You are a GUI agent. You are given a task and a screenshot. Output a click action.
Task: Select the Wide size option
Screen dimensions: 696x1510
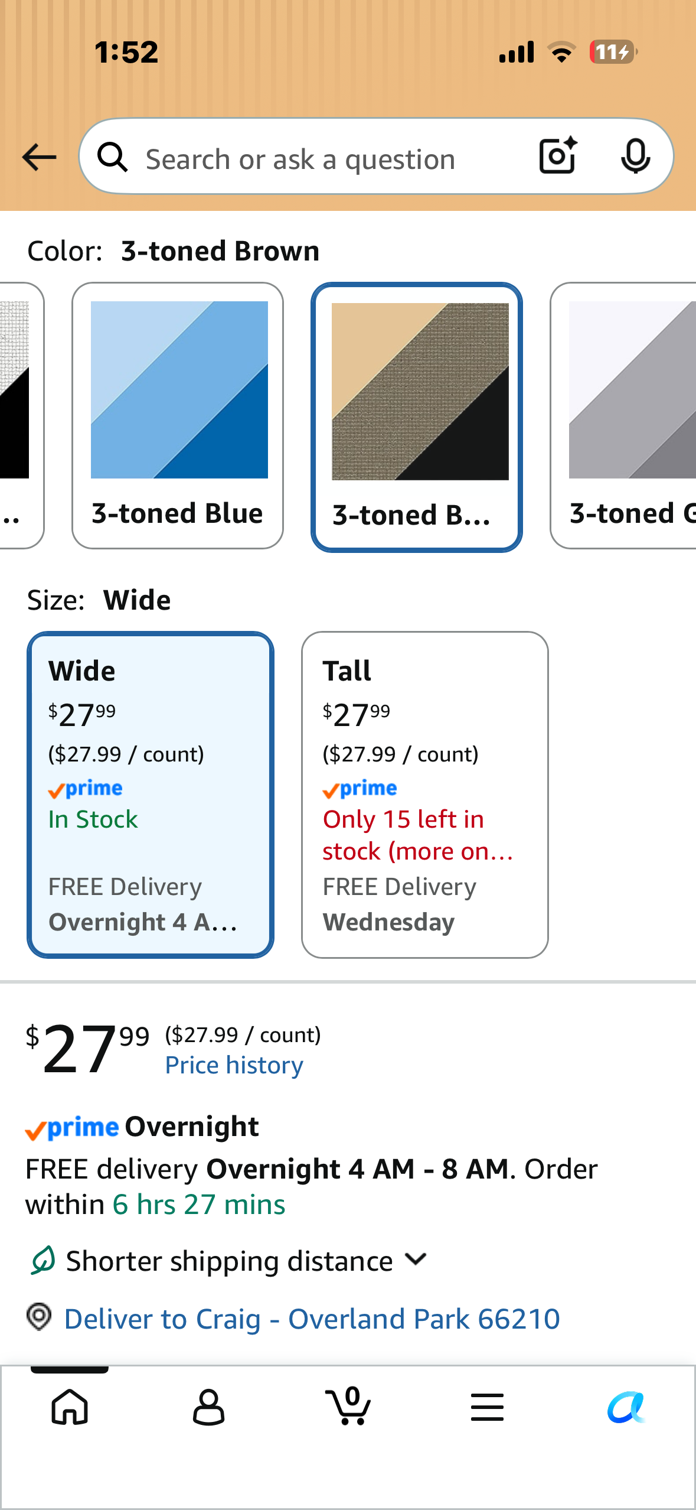point(151,795)
